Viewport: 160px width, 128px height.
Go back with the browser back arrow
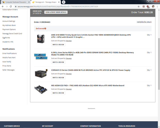[x=3, y=6]
